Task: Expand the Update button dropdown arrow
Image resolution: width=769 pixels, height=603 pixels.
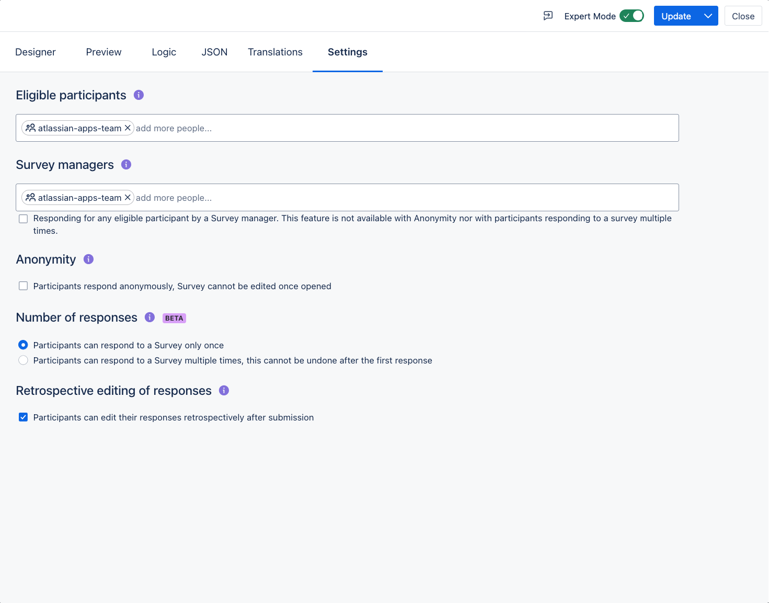Action: (x=708, y=16)
